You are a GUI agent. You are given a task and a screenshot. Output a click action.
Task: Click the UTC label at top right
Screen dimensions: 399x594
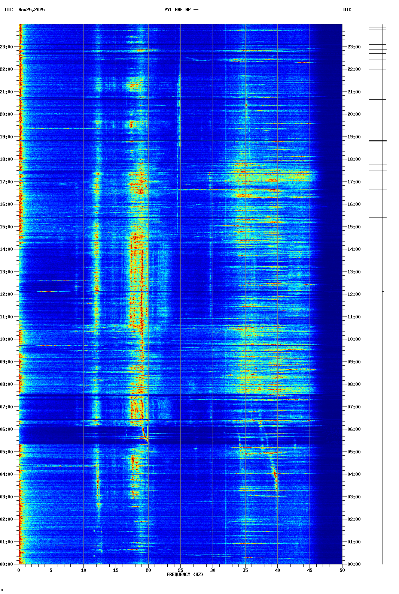pos(347,10)
